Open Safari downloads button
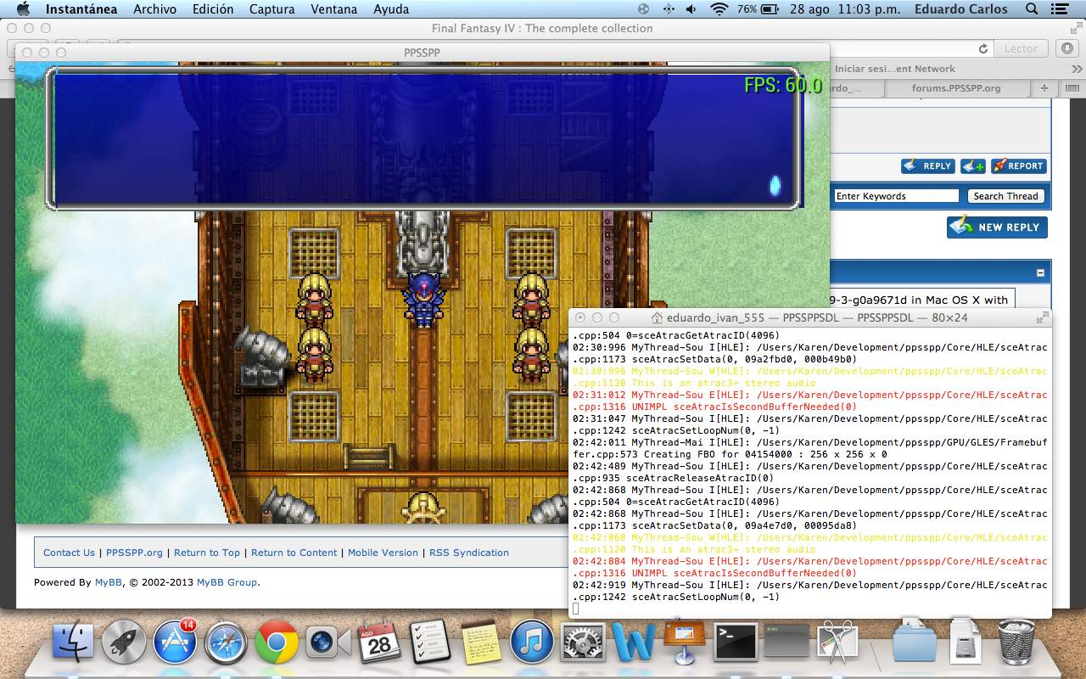 (1065, 49)
